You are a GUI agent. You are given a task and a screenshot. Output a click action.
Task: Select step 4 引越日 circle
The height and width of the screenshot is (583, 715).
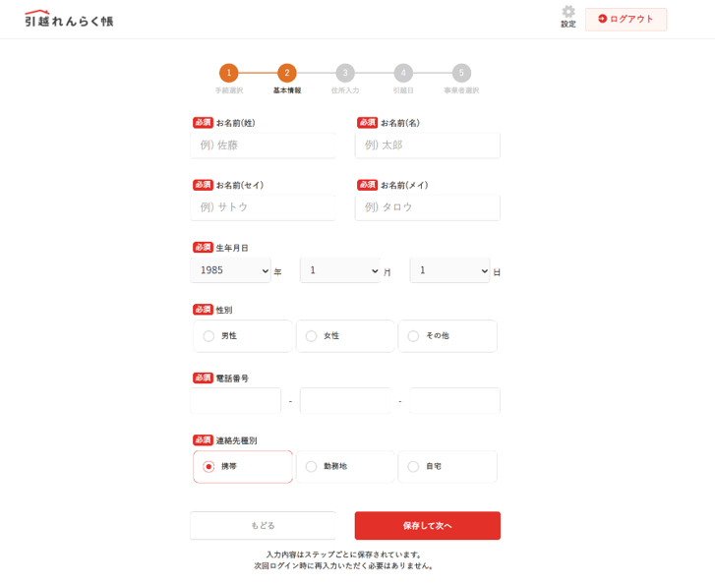(x=403, y=73)
